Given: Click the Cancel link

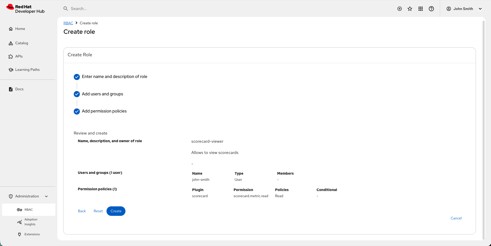Looking at the screenshot, I should [x=456, y=218].
